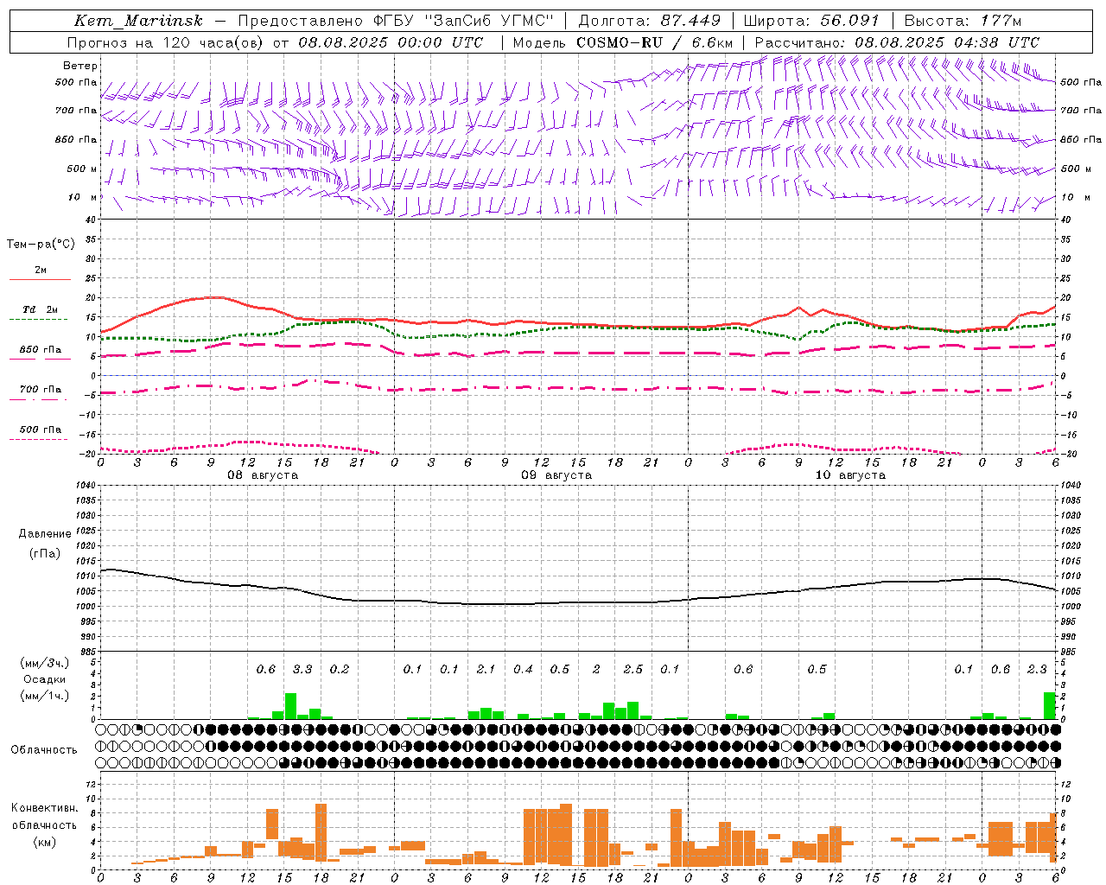Screen dimensions: 1106x885
Task: Click the 09 августа date label
Action: tap(556, 475)
